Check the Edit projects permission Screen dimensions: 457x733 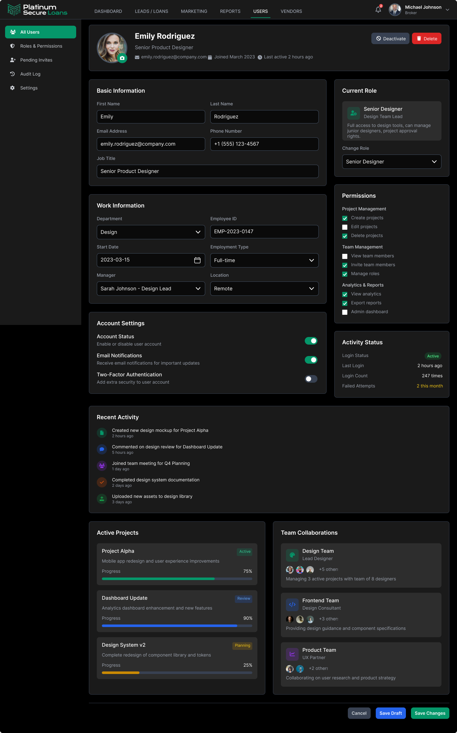pyautogui.click(x=345, y=227)
